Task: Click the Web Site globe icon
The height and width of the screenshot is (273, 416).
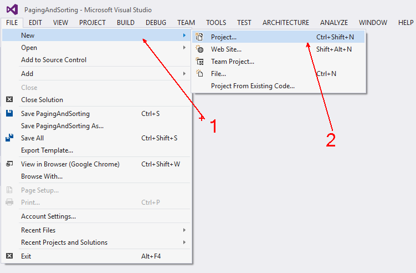Action: pyautogui.click(x=200, y=49)
